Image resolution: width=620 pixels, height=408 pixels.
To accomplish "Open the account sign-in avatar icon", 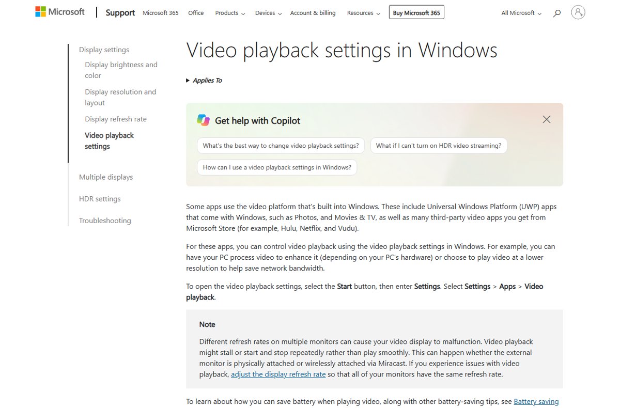I will point(578,12).
